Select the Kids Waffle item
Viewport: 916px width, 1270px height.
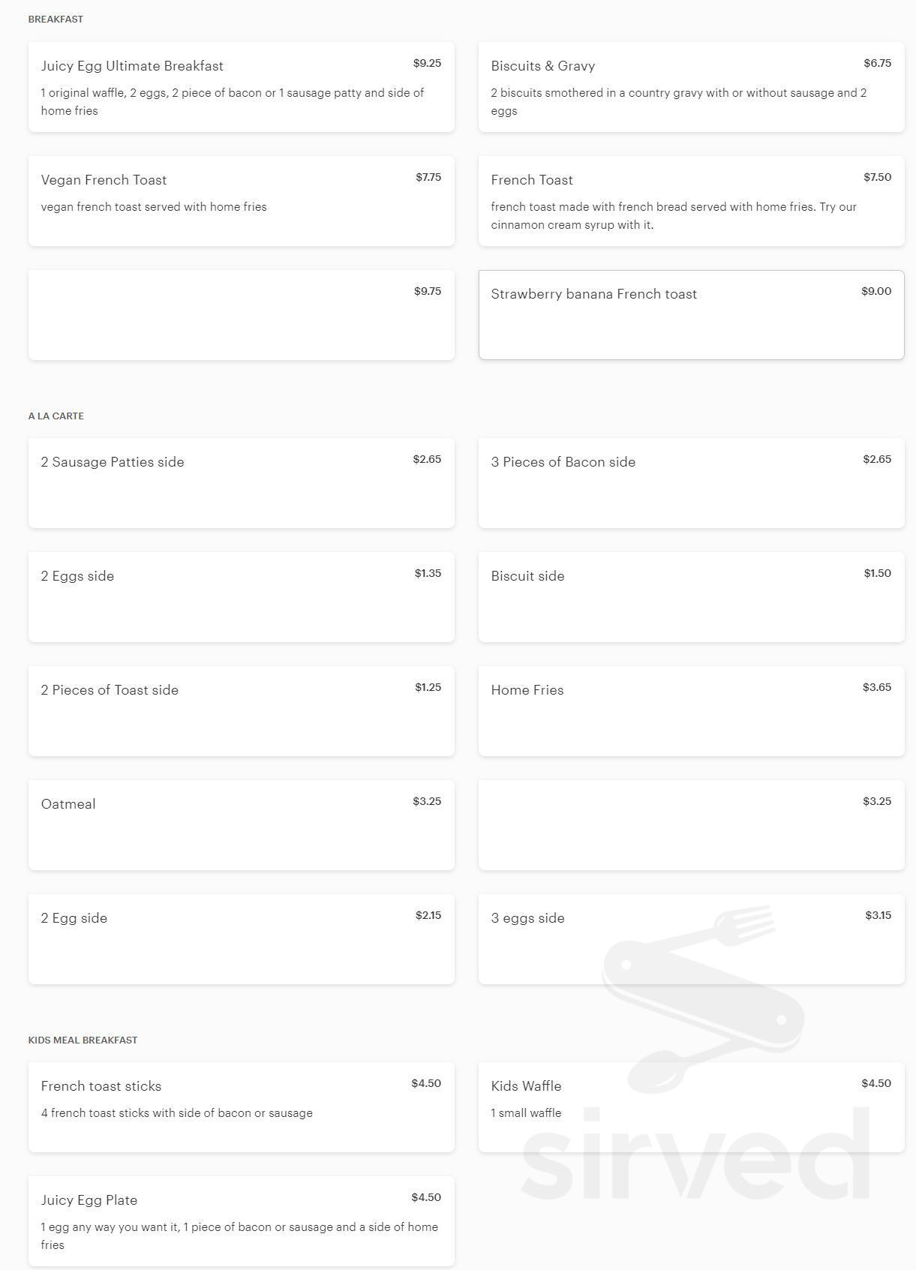pos(691,1107)
